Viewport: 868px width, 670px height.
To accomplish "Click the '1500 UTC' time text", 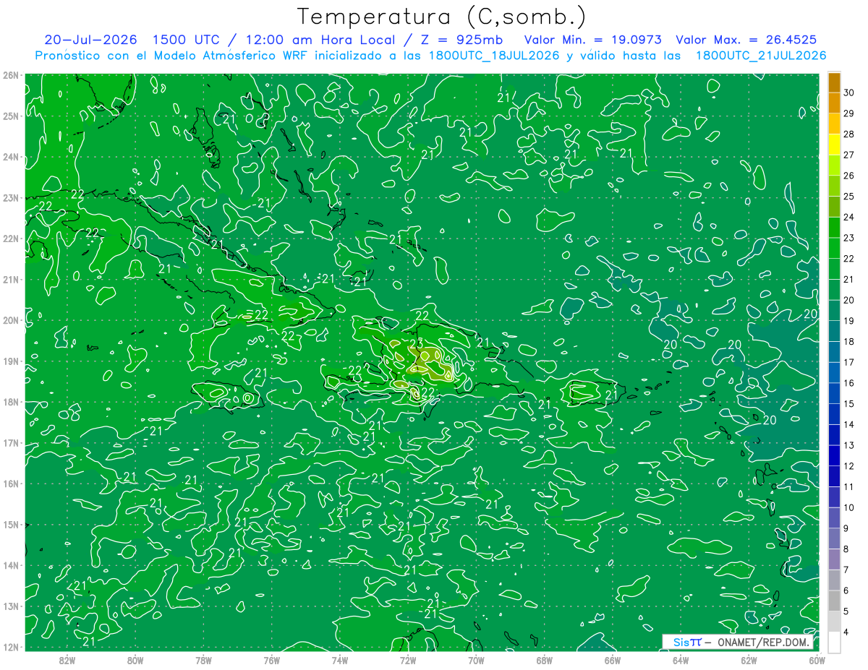I will 187,40.
